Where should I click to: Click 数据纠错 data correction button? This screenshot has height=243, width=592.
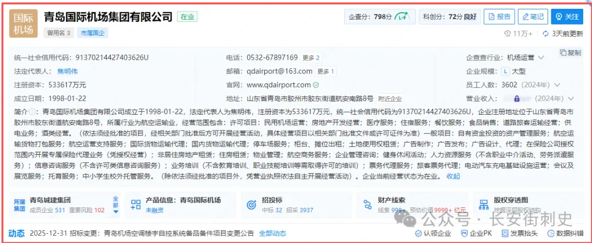coord(566,233)
